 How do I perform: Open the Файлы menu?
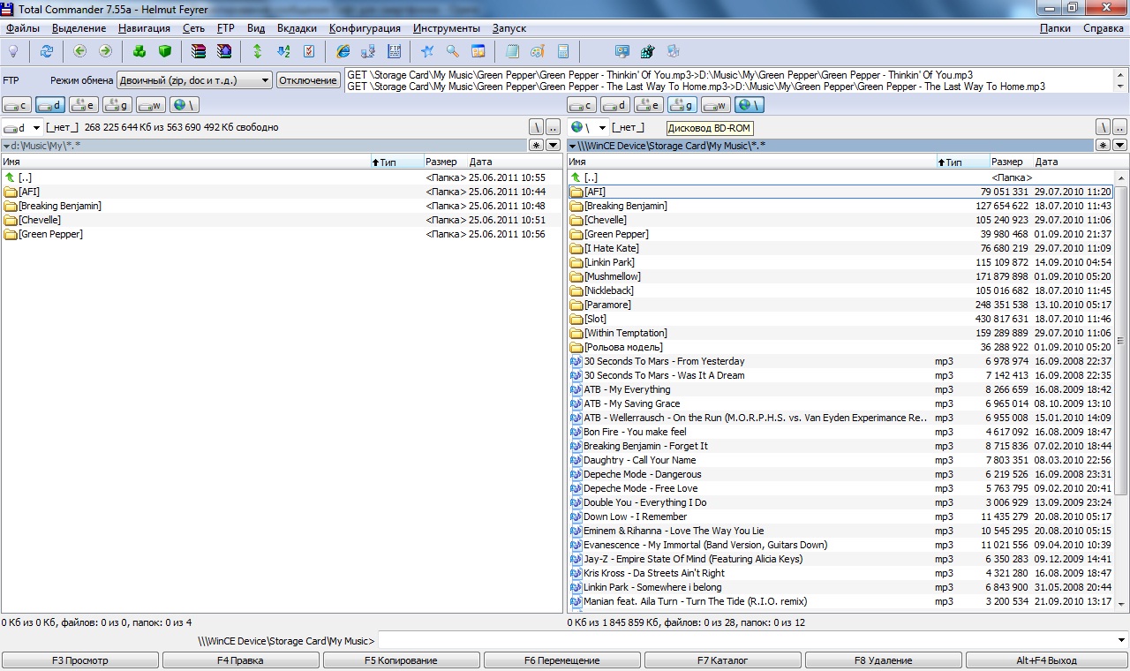pos(23,28)
